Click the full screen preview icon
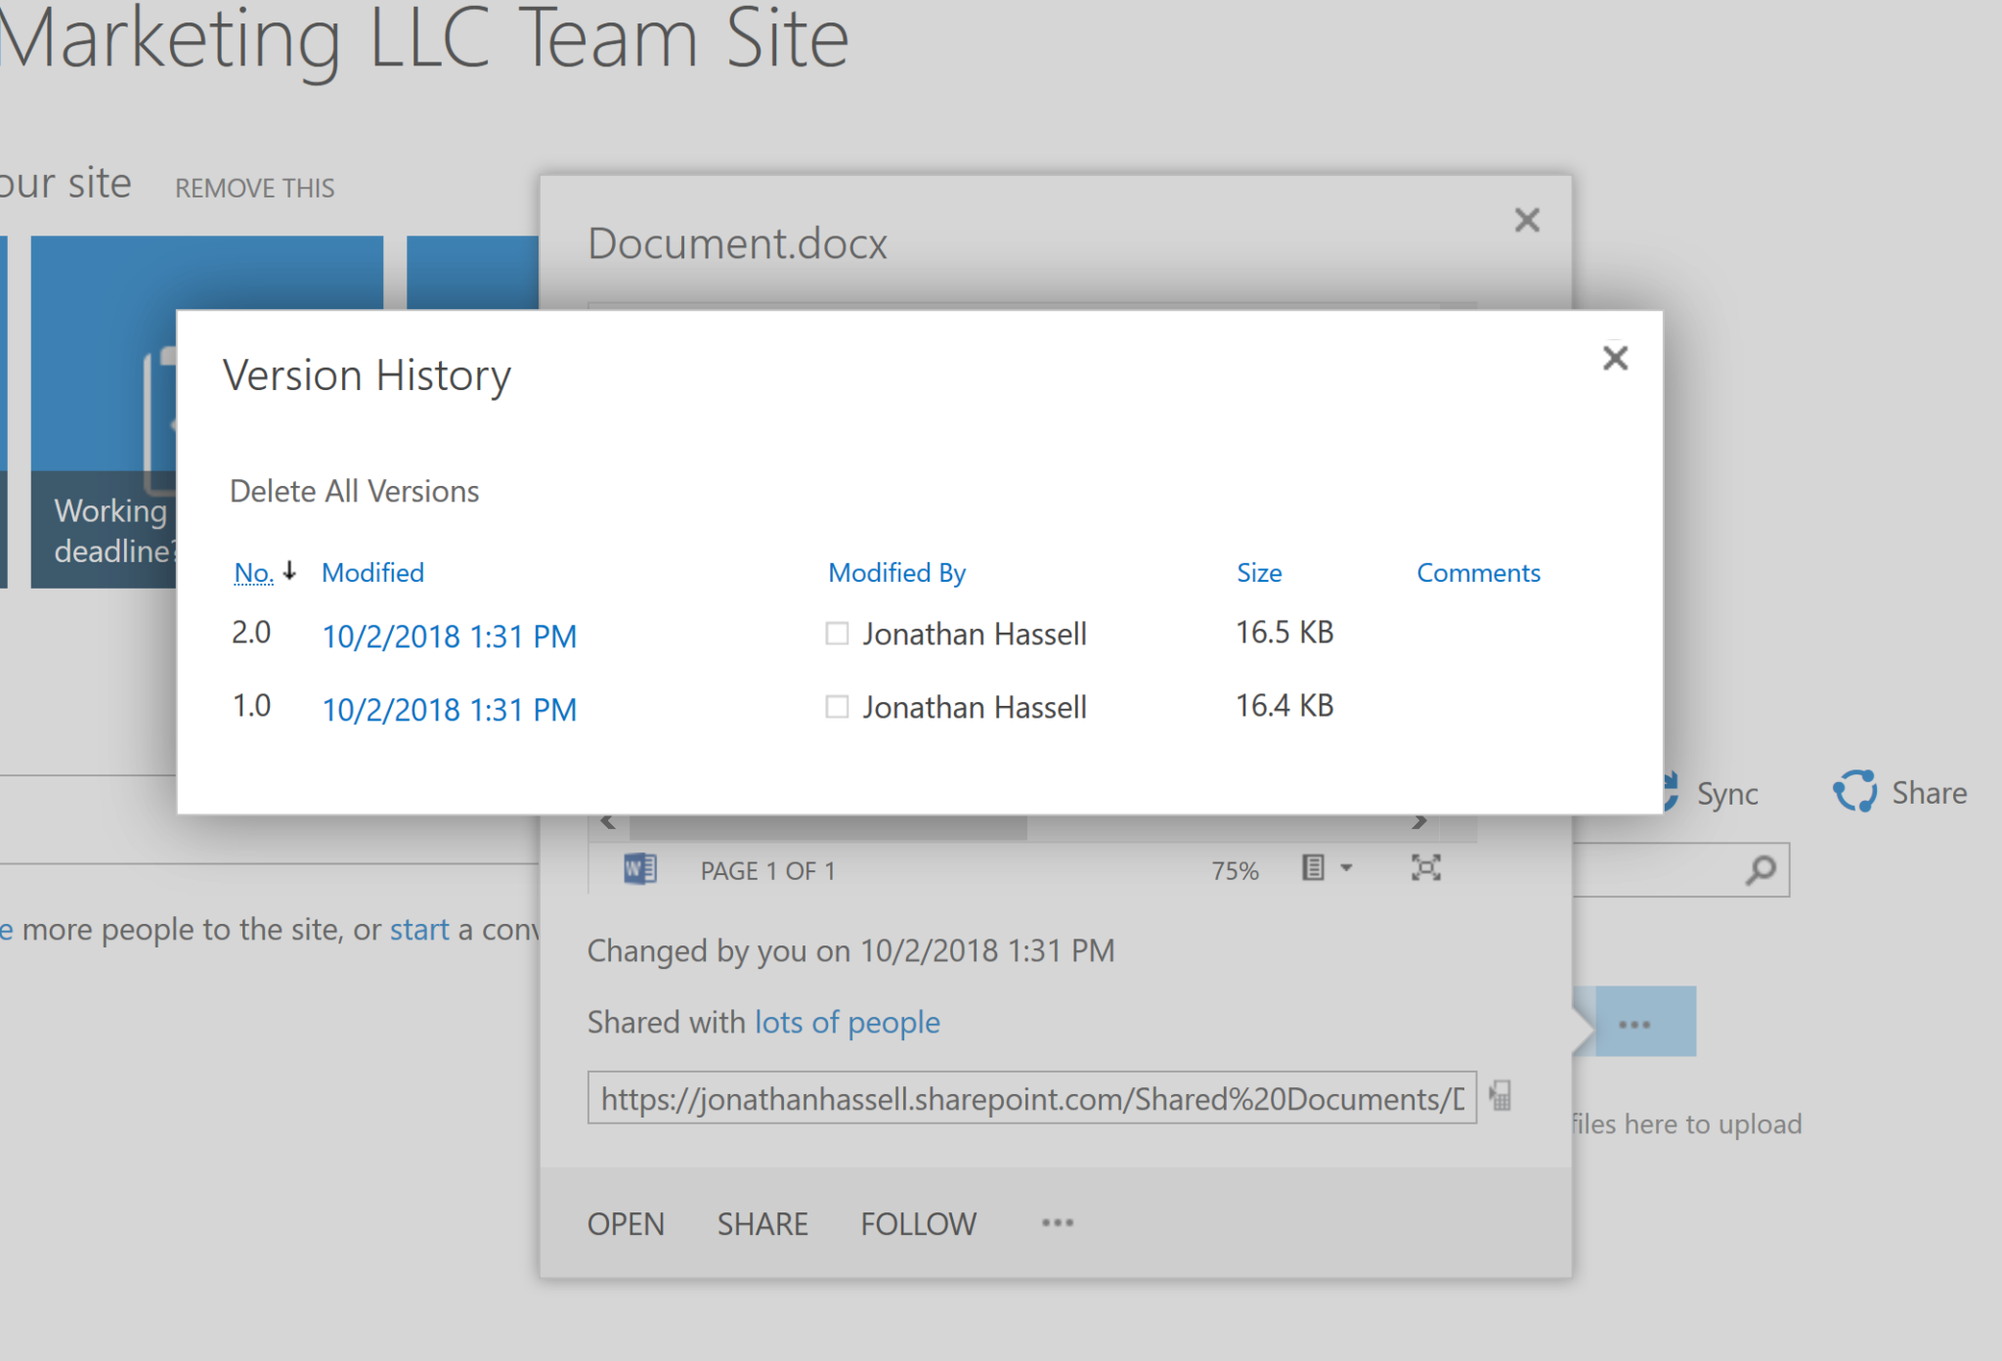Screen dimensions: 2002x1361 pyautogui.click(x=1426, y=867)
